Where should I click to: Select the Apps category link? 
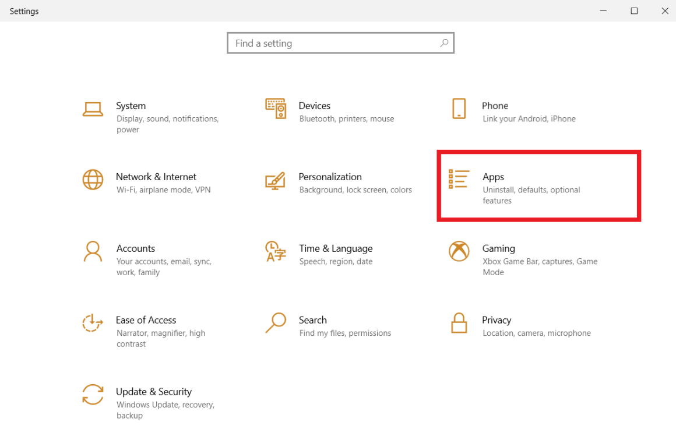[493, 177]
